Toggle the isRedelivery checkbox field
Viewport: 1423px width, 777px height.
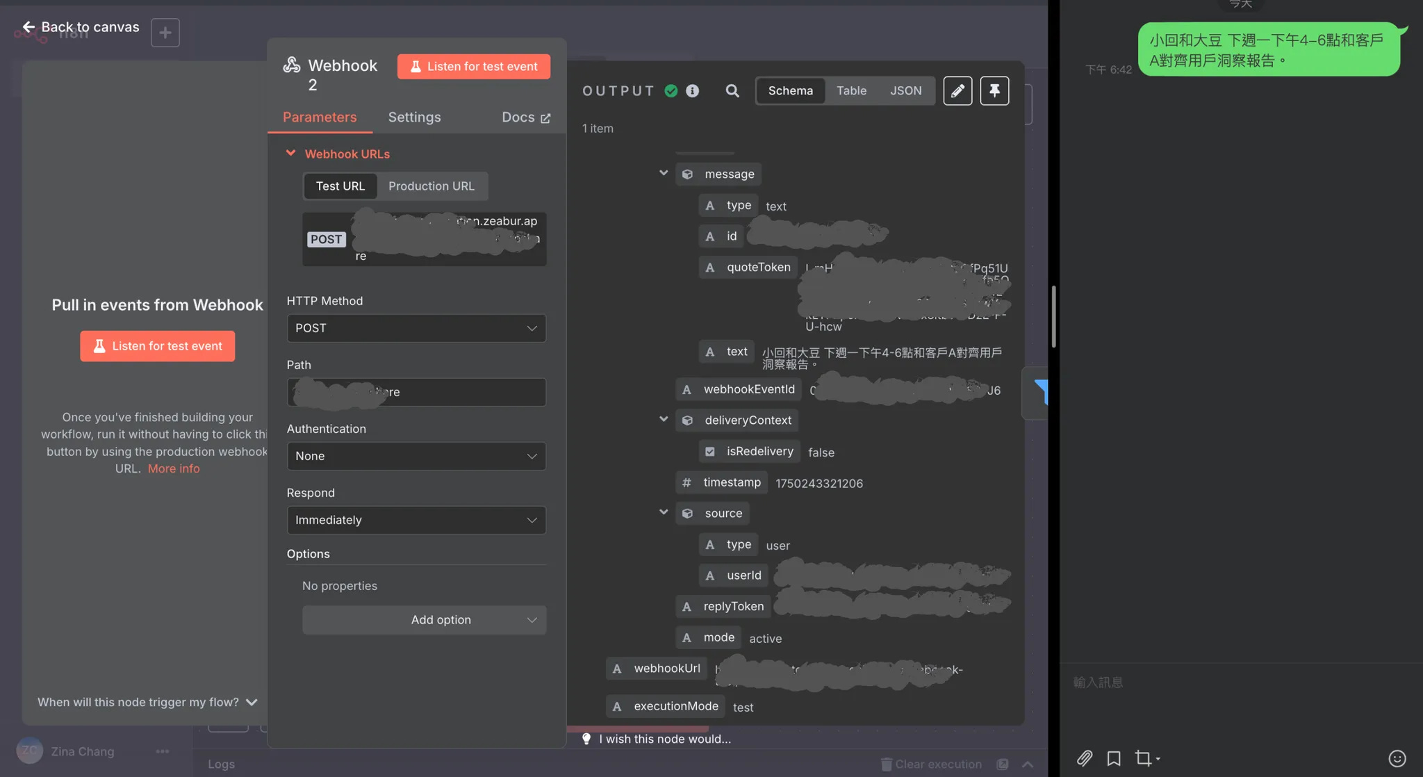pyautogui.click(x=709, y=452)
